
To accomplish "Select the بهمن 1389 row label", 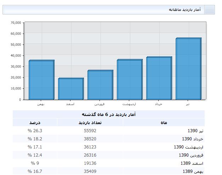I will click(x=193, y=171).
